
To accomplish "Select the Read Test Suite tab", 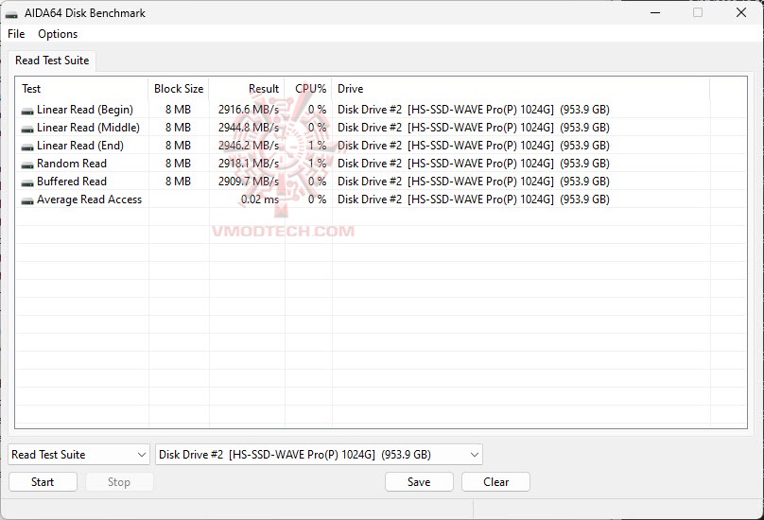I will coord(52,61).
